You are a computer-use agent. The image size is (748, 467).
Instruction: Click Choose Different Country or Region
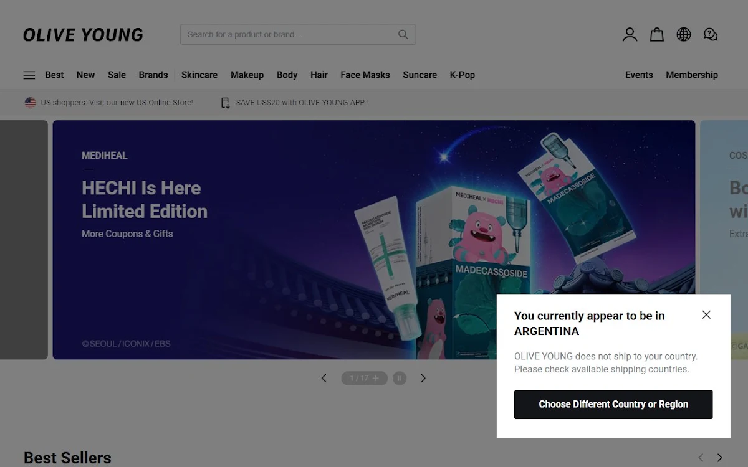click(x=613, y=405)
